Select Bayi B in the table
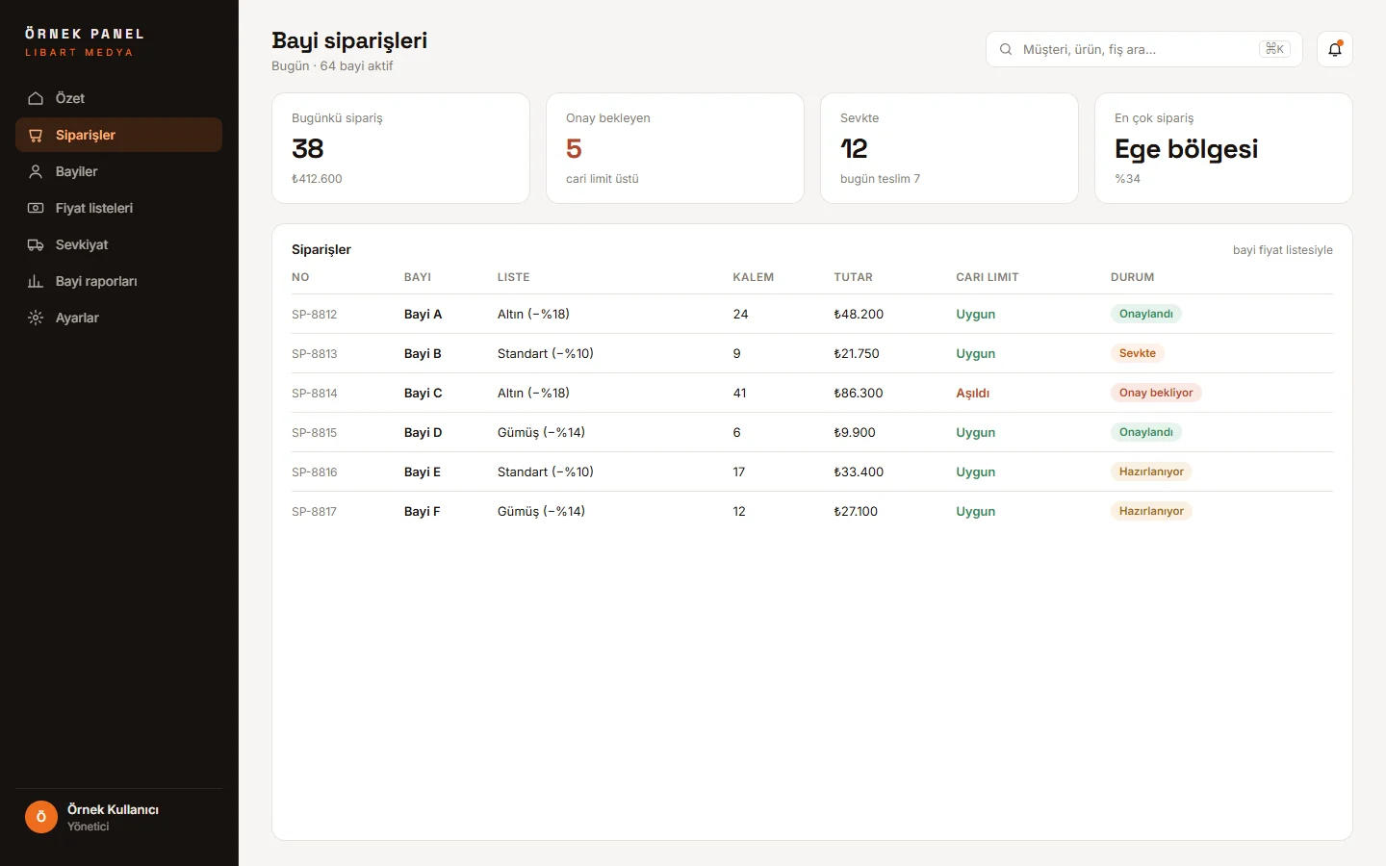 423,354
